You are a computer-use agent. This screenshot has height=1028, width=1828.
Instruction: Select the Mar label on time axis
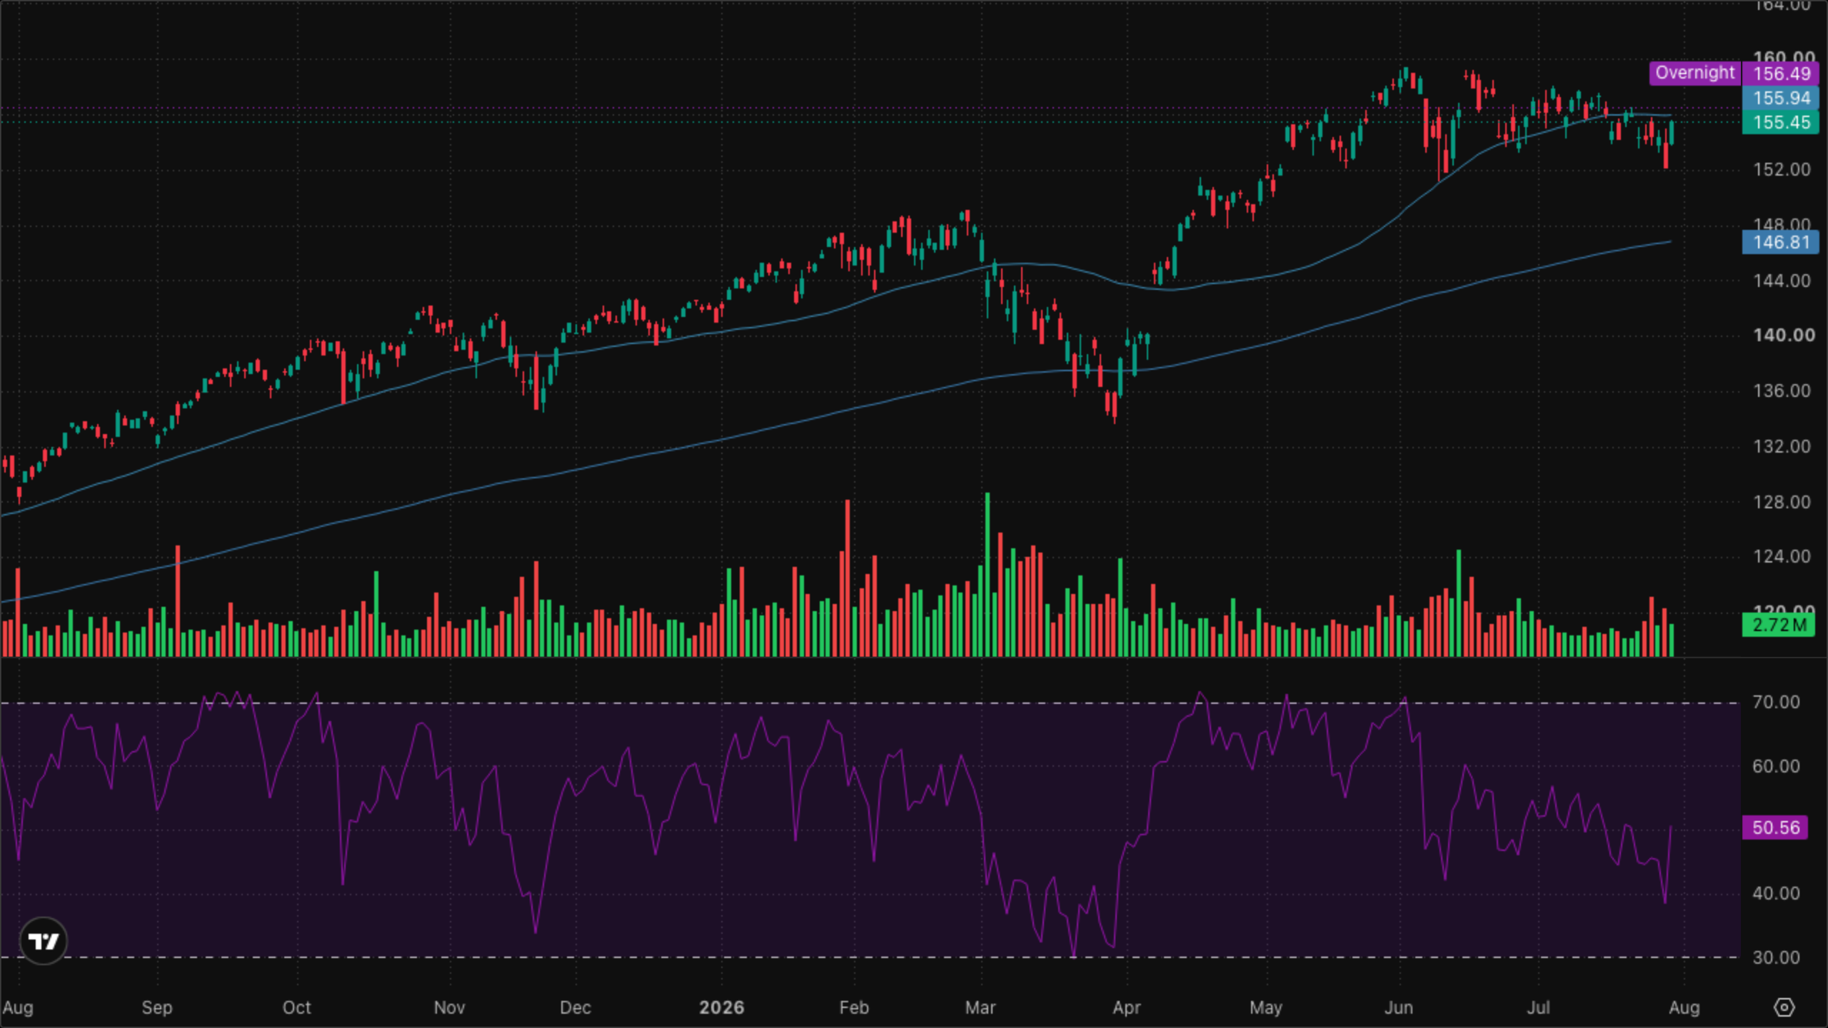pyautogui.click(x=980, y=1007)
